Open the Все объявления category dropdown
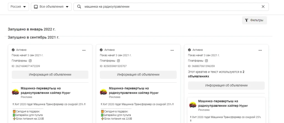Viewport: 284px width, 123px height. (x=51, y=7)
